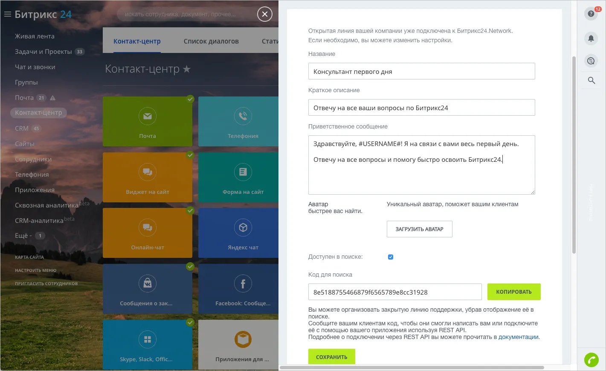Open the Почта channel tile
The width and height of the screenshot is (606, 371).
[x=148, y=122]
